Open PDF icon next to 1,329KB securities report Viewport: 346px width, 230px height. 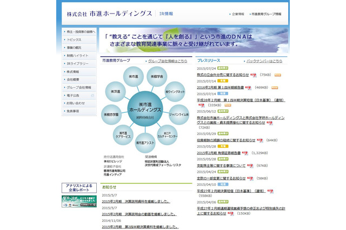click(x=245, y=153)
